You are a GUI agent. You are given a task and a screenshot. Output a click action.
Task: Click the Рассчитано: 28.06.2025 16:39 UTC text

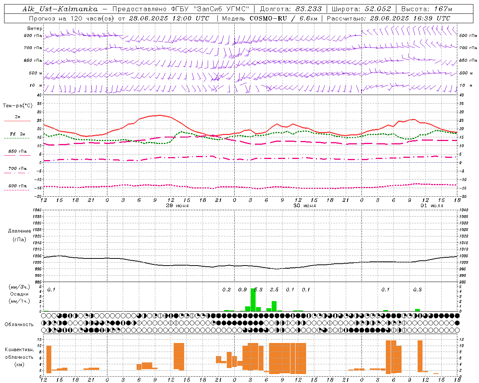[x=388, y=18]
